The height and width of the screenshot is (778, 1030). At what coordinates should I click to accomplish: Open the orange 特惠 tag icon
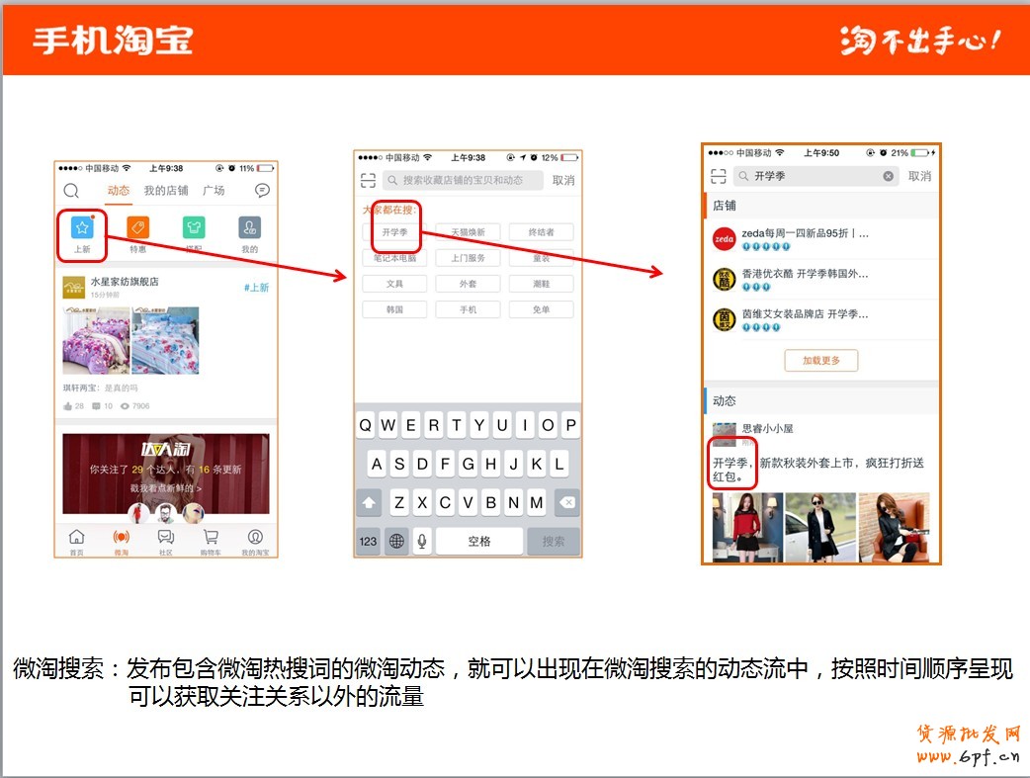138,228
